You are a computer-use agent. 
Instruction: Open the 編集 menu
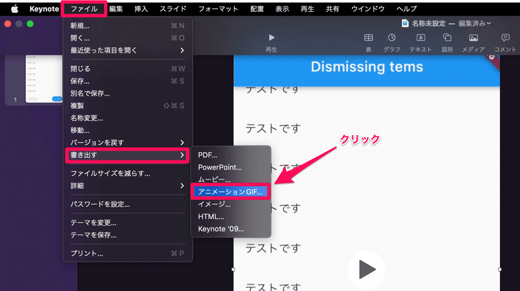[116, 9]
